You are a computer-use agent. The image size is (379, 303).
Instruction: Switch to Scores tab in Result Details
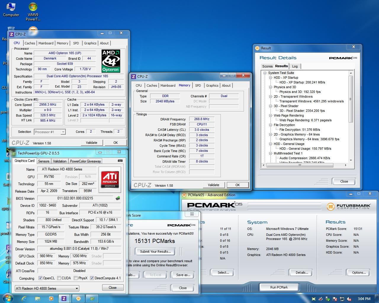click(x=267, y=66)
